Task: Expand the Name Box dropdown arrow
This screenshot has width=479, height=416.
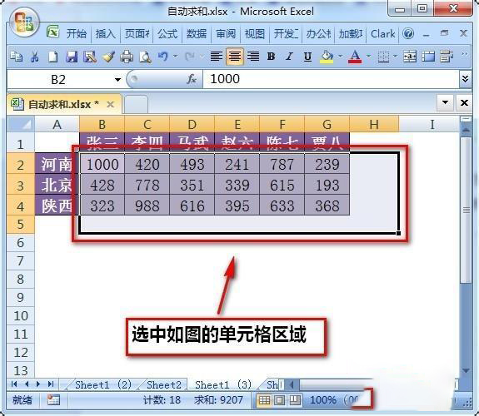Action: (x=117, y=80)
